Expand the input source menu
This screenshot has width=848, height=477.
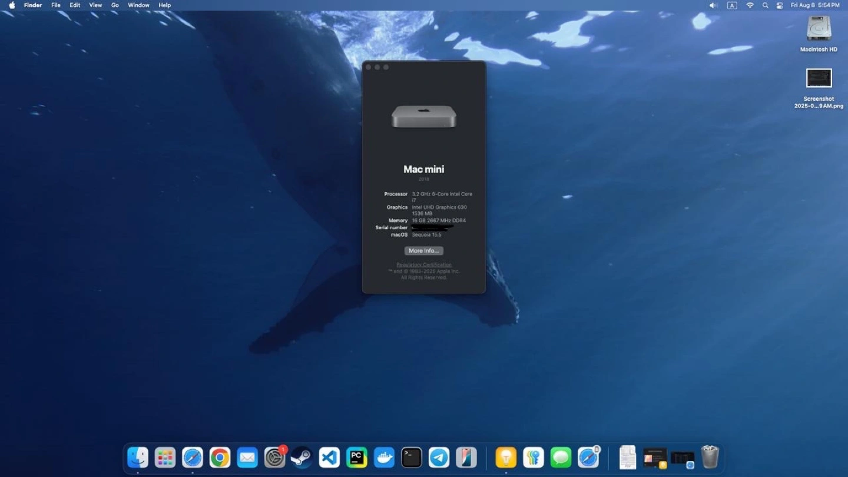732,5
